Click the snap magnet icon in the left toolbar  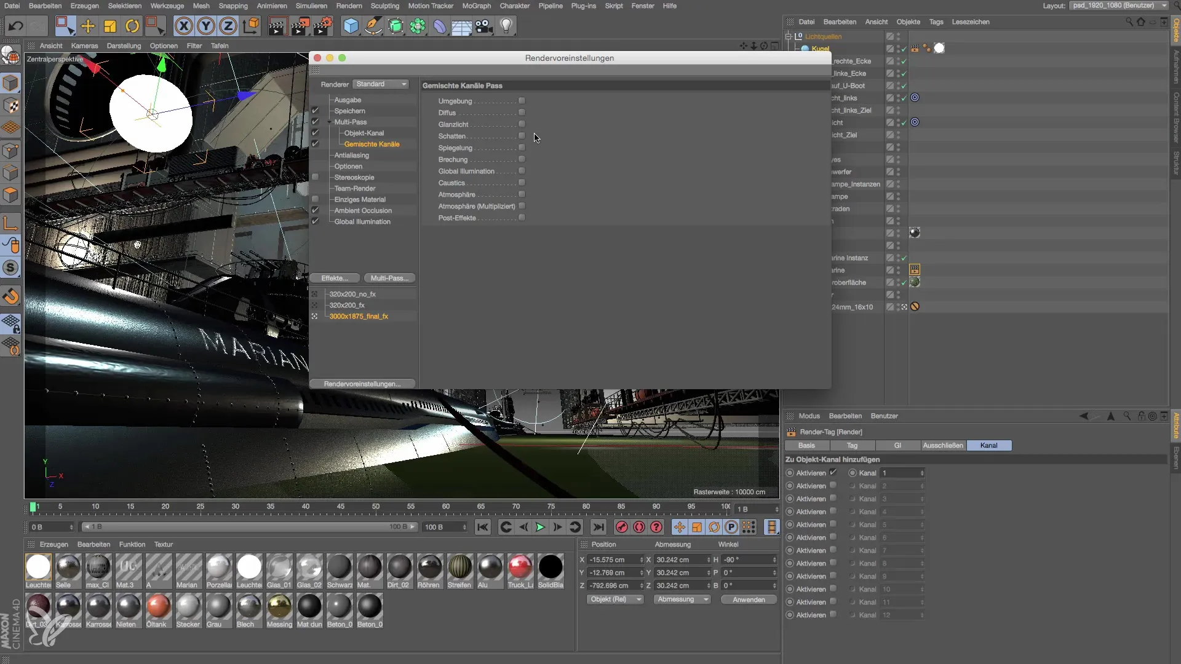[x=11, y=297]
